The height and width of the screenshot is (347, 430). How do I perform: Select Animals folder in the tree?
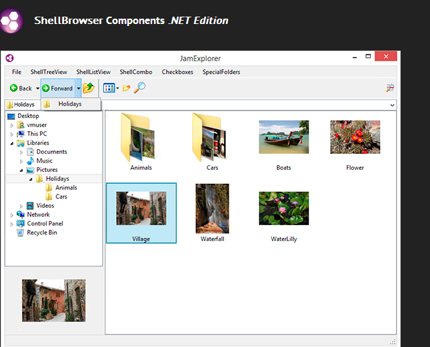point(66,188)
